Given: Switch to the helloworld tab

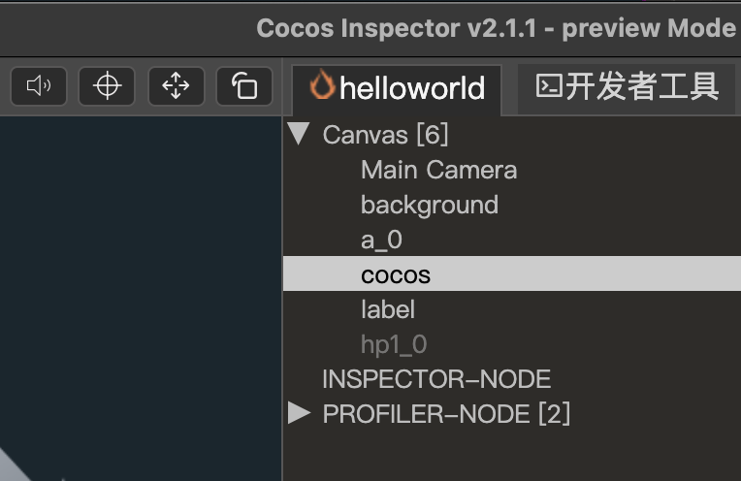Looking at the screenshot, I should point(398,88).
